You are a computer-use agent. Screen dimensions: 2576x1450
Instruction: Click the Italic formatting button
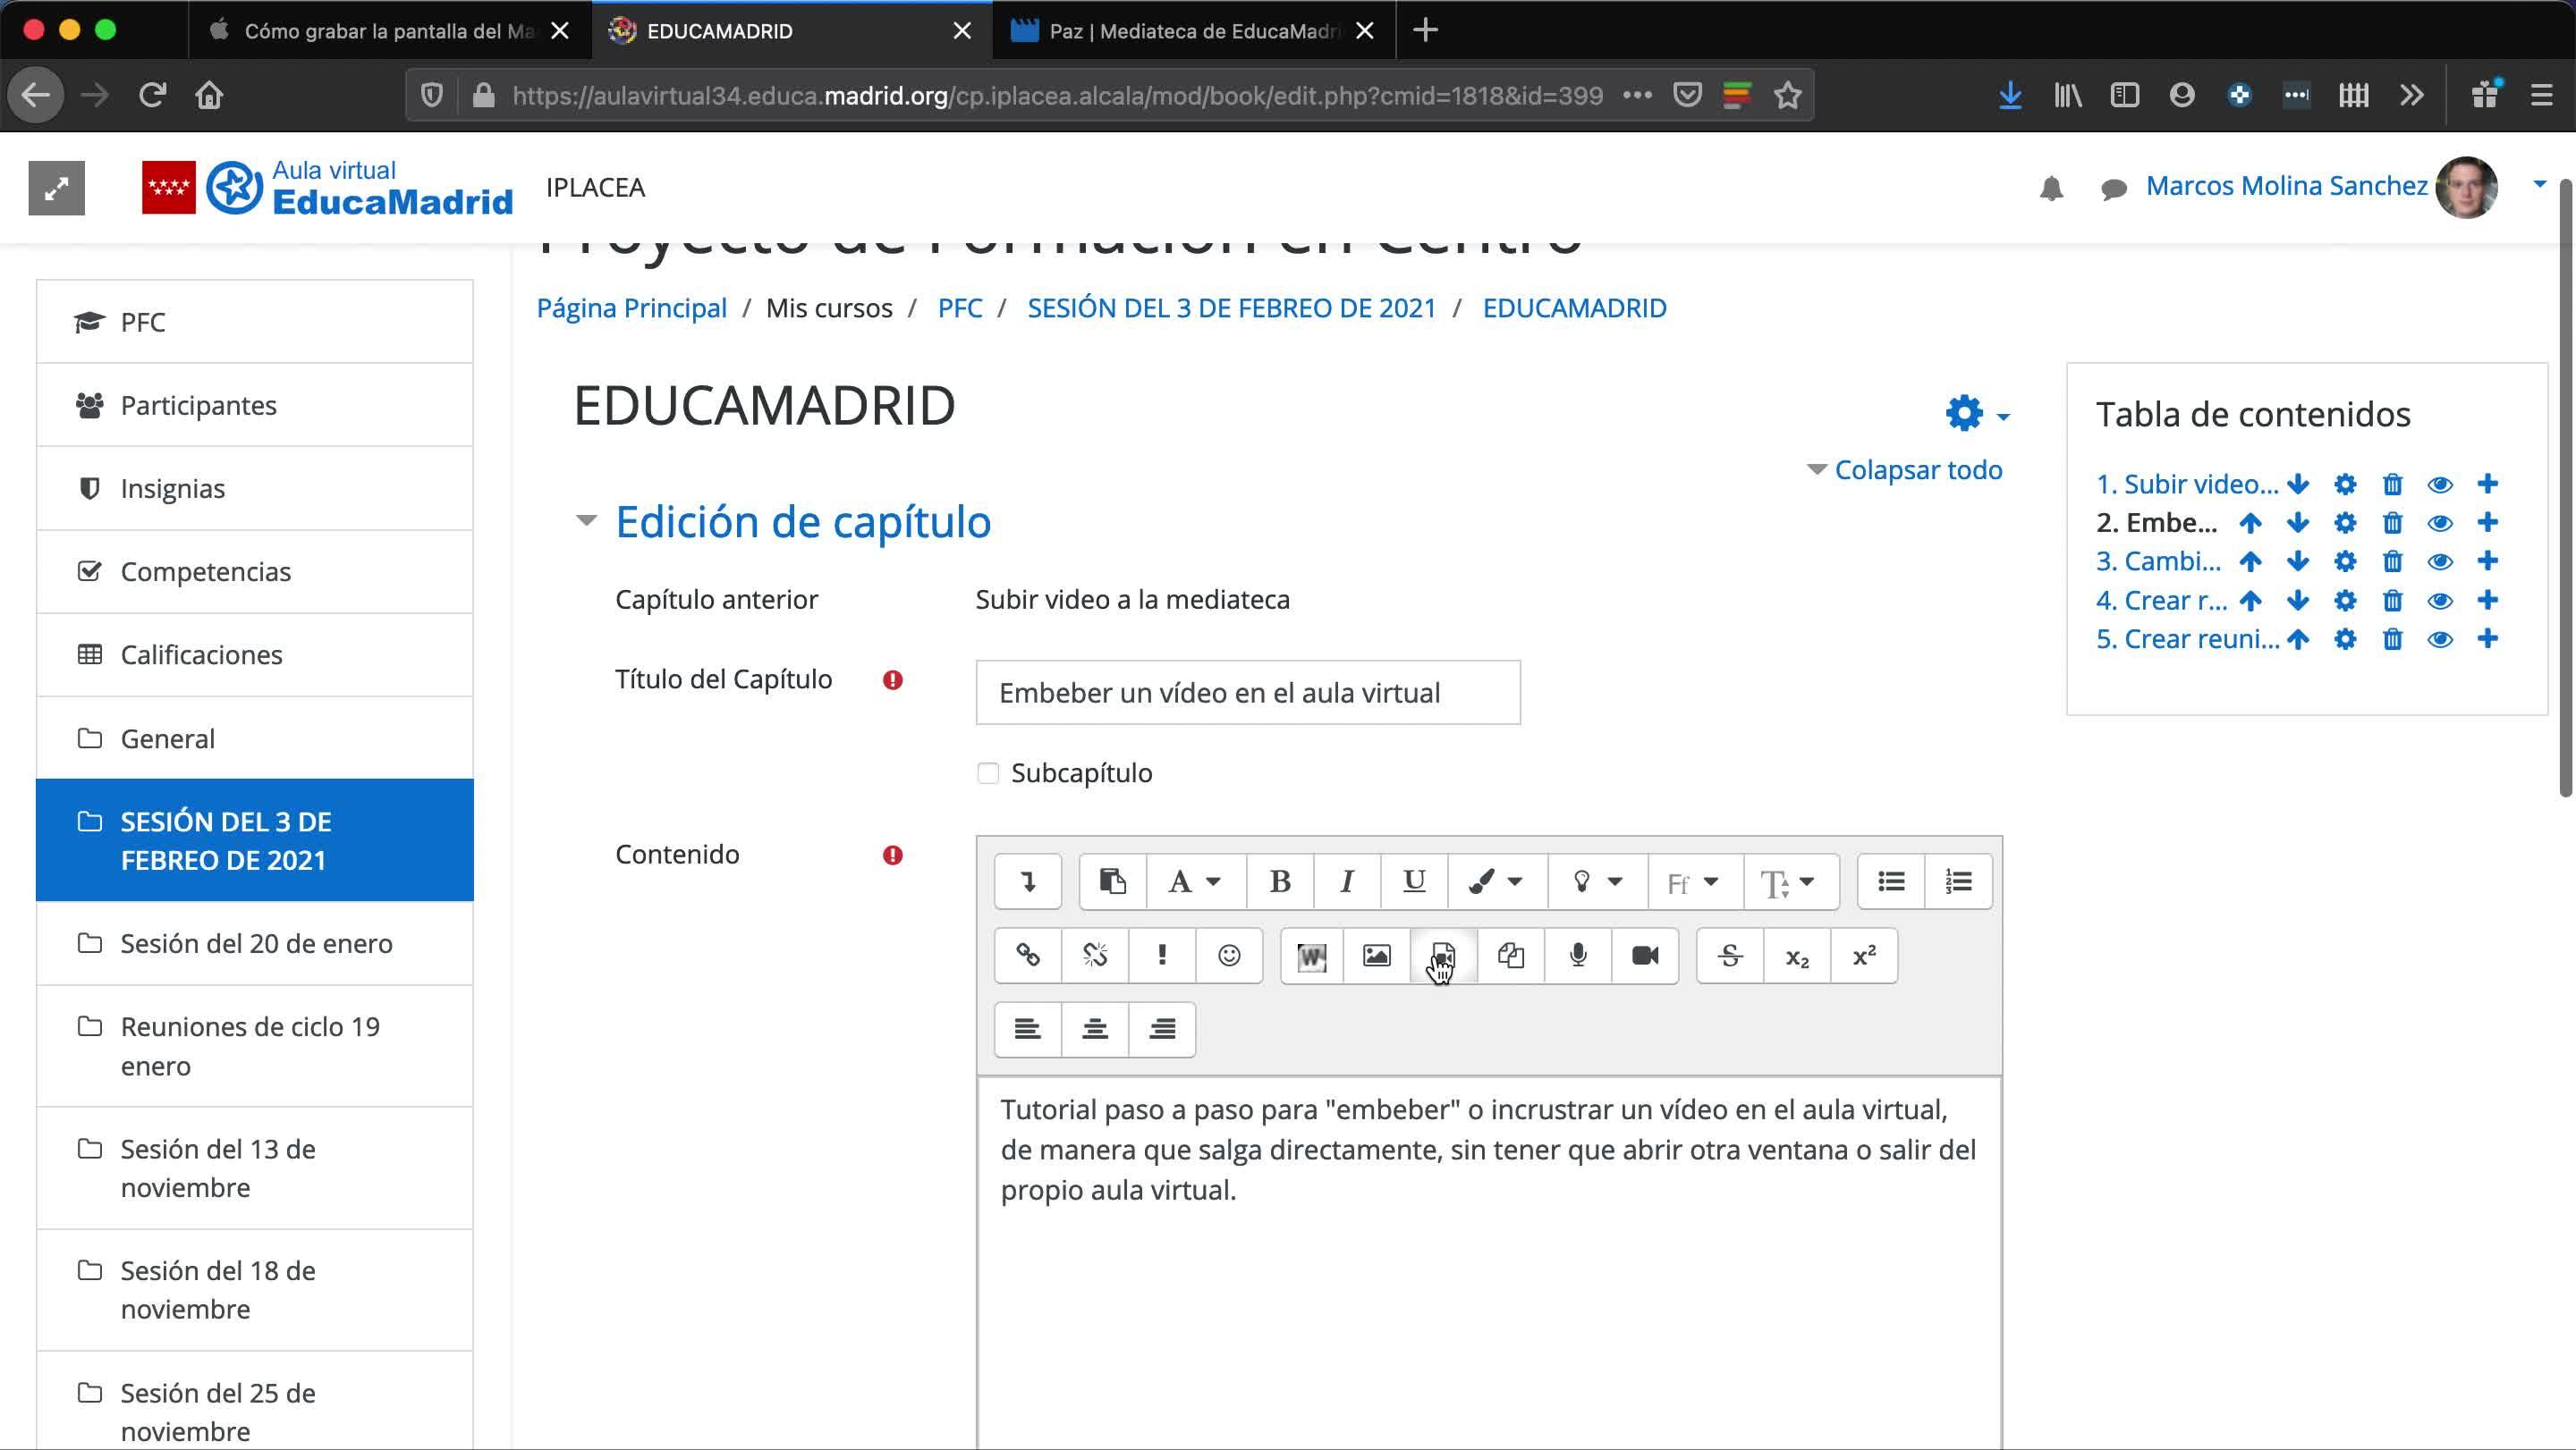tap(1346, 881)
